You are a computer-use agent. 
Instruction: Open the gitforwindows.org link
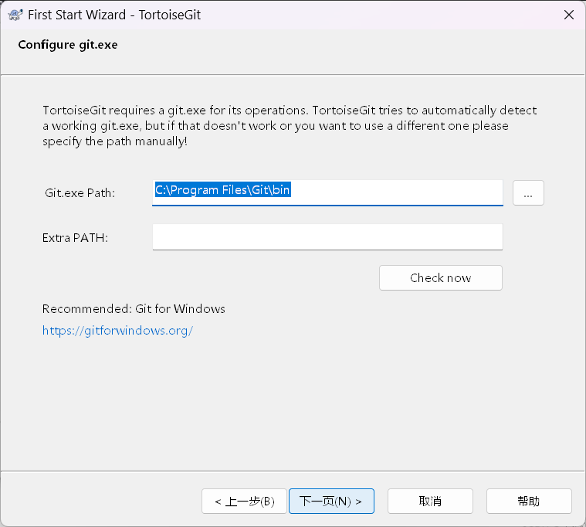(117, 331)
